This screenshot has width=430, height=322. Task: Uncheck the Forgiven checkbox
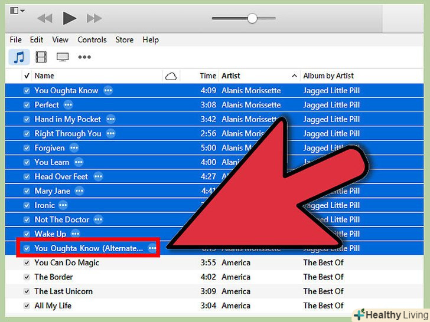pyautogui.click(x=27, y=148)
